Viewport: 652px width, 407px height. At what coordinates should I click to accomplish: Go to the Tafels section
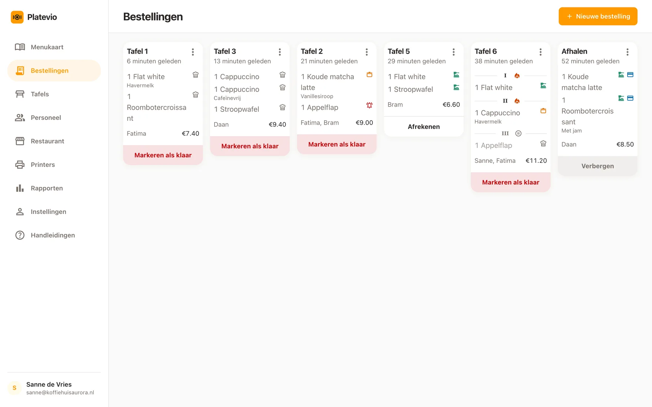click(54, 94)
